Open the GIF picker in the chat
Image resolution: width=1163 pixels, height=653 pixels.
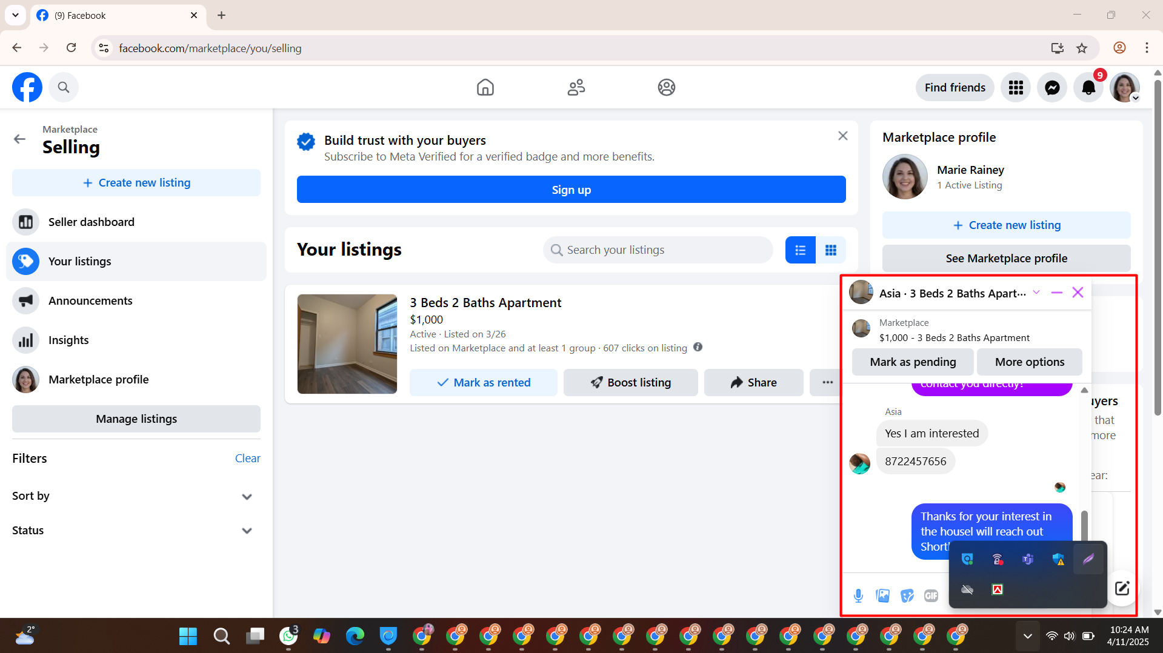(x=931, y=596)
